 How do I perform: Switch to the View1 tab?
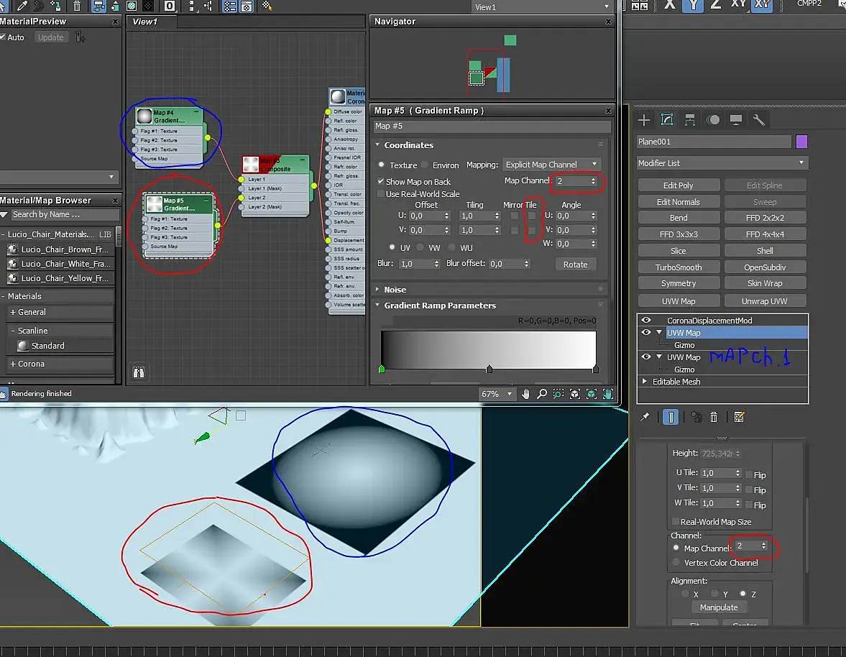click(144, 22)
